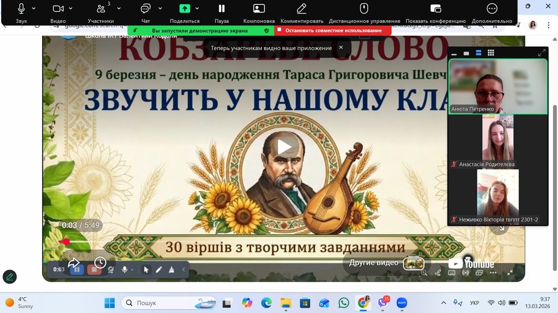This screenshot has width=558, height=313.
Task: Close the Теперь участникам видно notification
Action: (341, 48)
